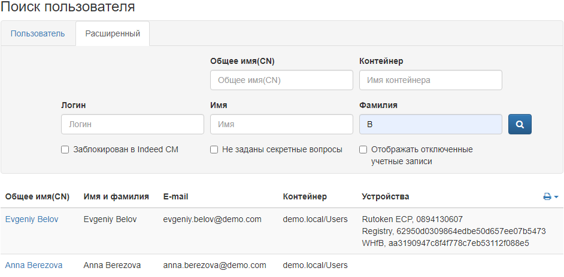Viewport: 564px width, 277px height.
Task: Enable 'Заблокирован в Indeed CM' checkbox
Action: point(65,150)
